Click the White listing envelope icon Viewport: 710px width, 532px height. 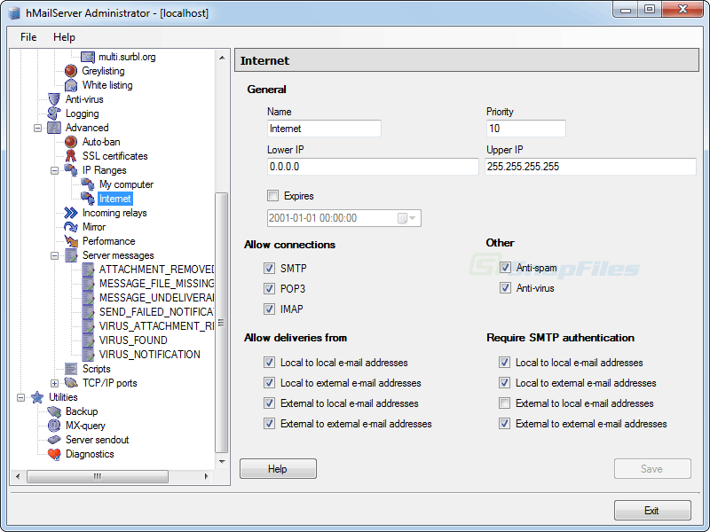click(x=71, y=85)
